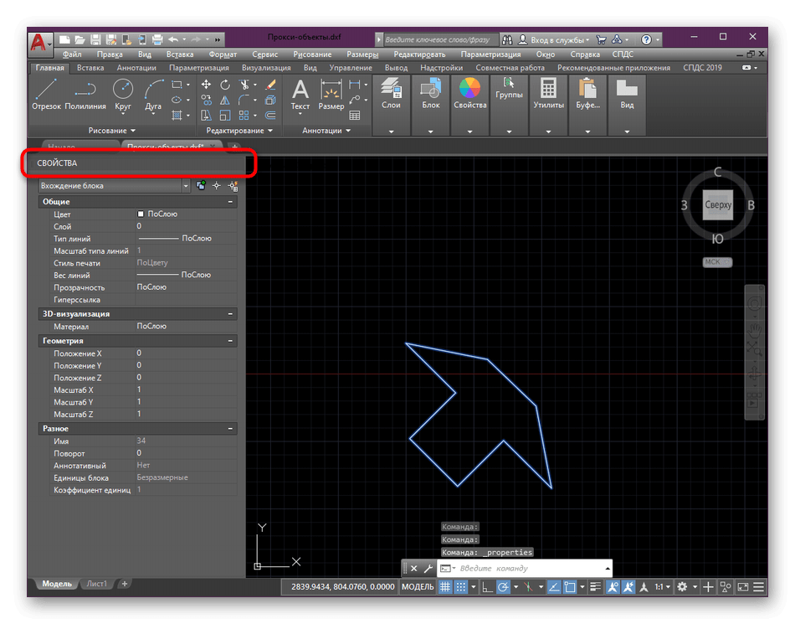
Task: Click the Rectangle tool icon
Action: [x=177, y=85]
